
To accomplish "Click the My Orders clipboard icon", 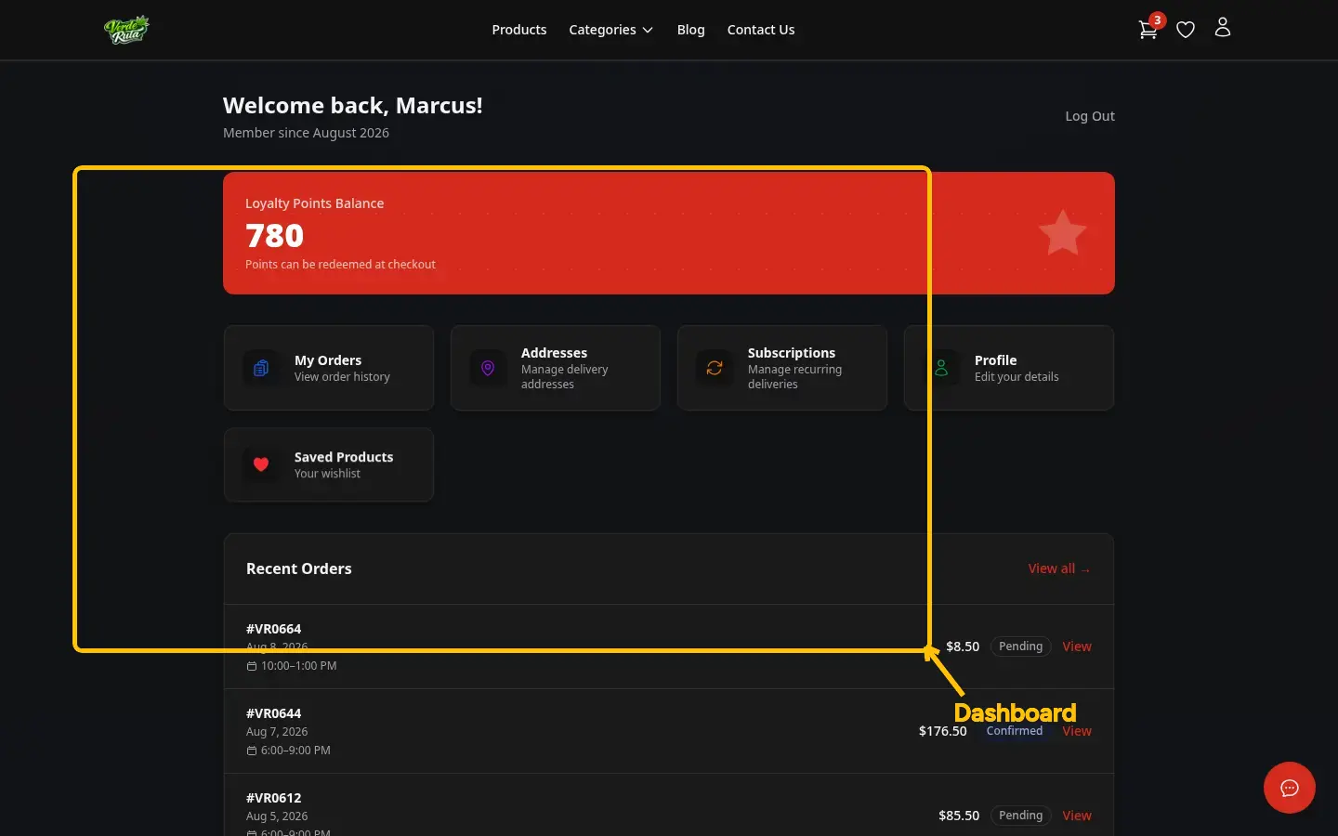I will pyautogui.click(x=261, y=368).
